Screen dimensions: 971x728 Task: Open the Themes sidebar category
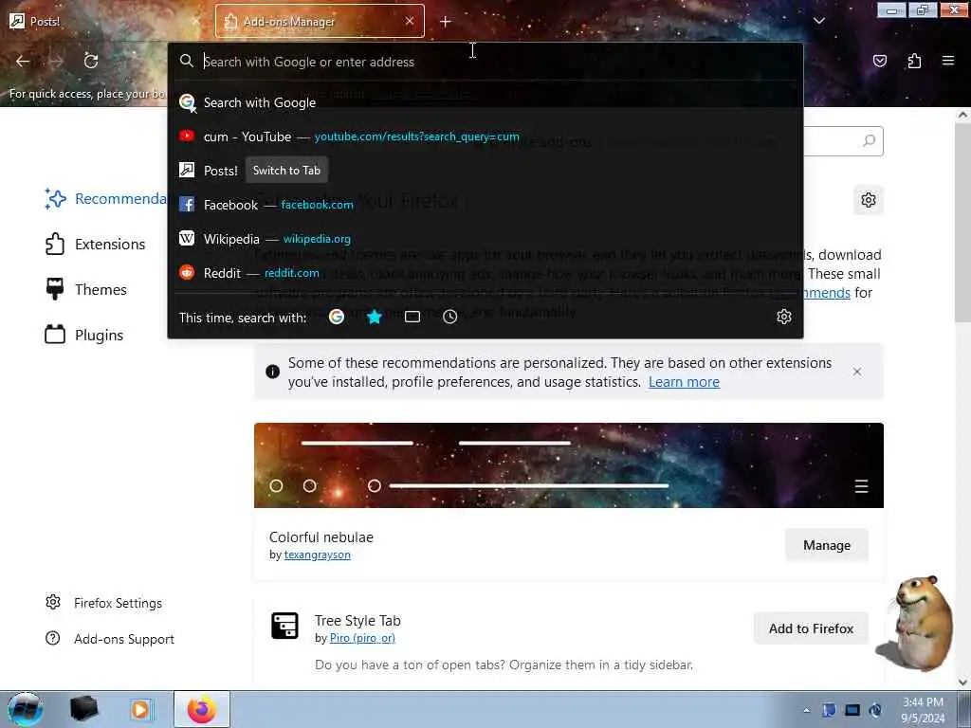[85, 289]
